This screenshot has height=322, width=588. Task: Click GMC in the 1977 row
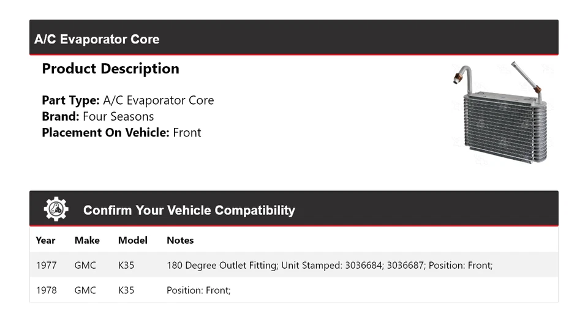click(x=85, y=265)
